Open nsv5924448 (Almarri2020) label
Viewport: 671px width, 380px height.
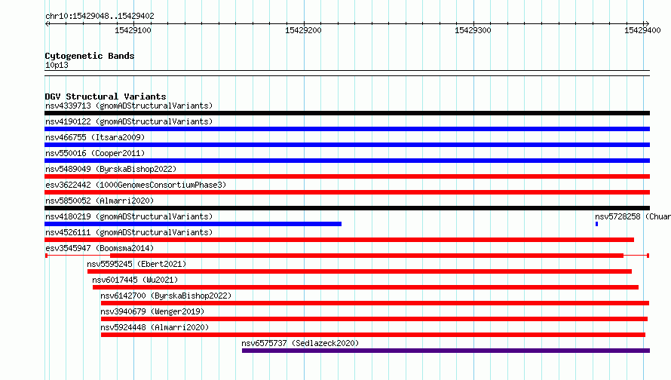point(155,327)
